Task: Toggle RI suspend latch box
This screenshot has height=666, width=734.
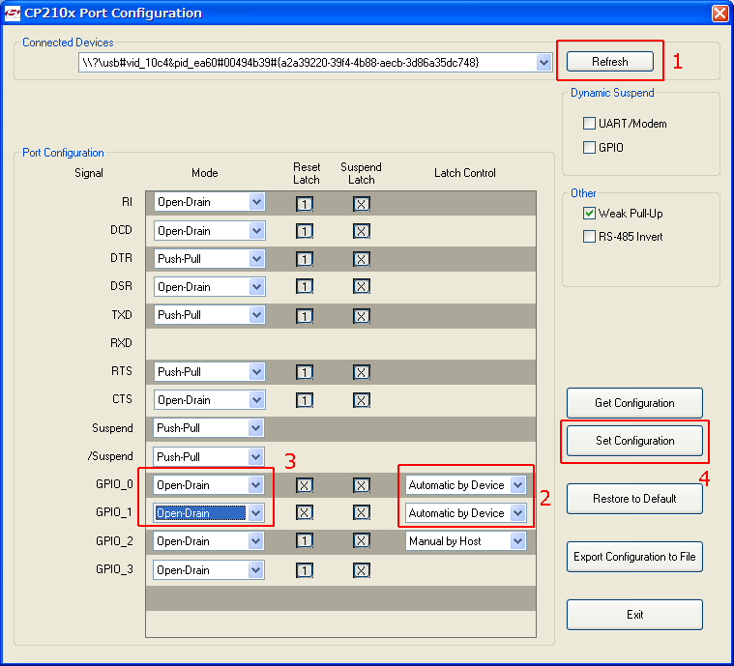Action: (362, 204)
